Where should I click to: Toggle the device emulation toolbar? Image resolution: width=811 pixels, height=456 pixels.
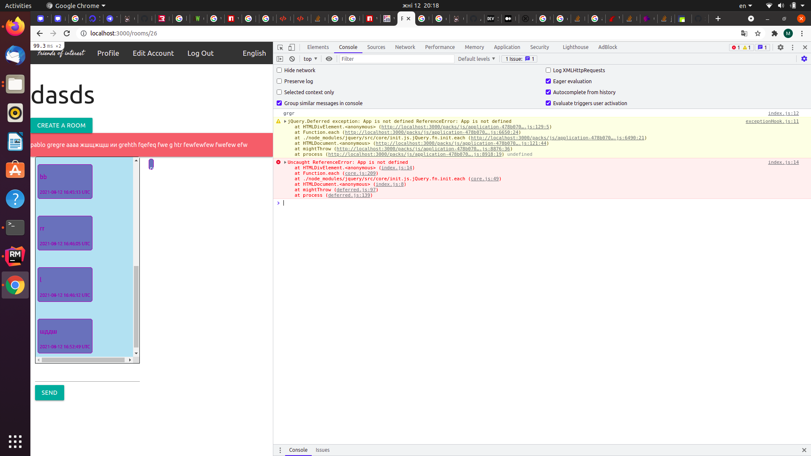(x=291, y=47)
